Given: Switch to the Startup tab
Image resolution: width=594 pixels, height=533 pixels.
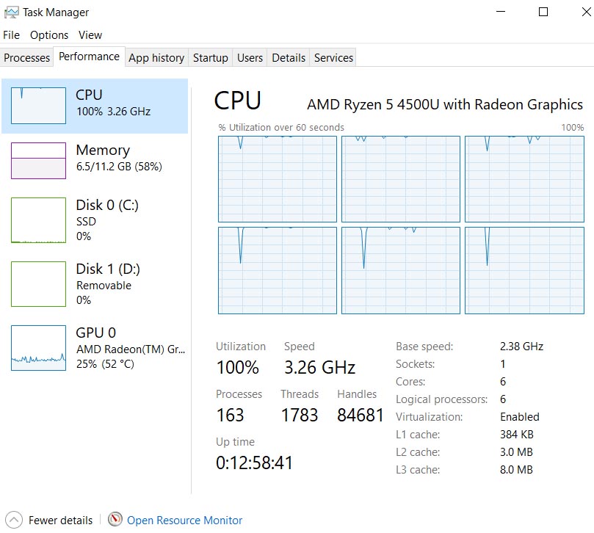Looking at the screenshot, I should coord(211,58).
